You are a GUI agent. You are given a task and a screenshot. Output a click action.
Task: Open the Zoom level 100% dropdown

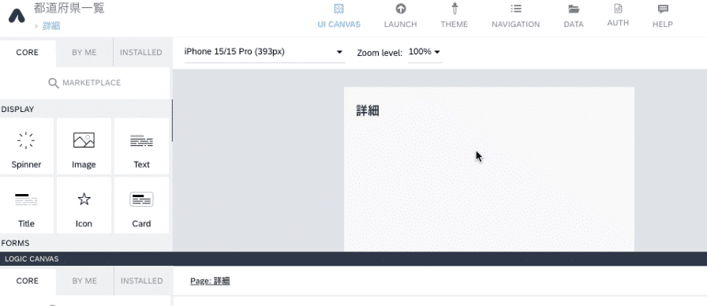425,52
